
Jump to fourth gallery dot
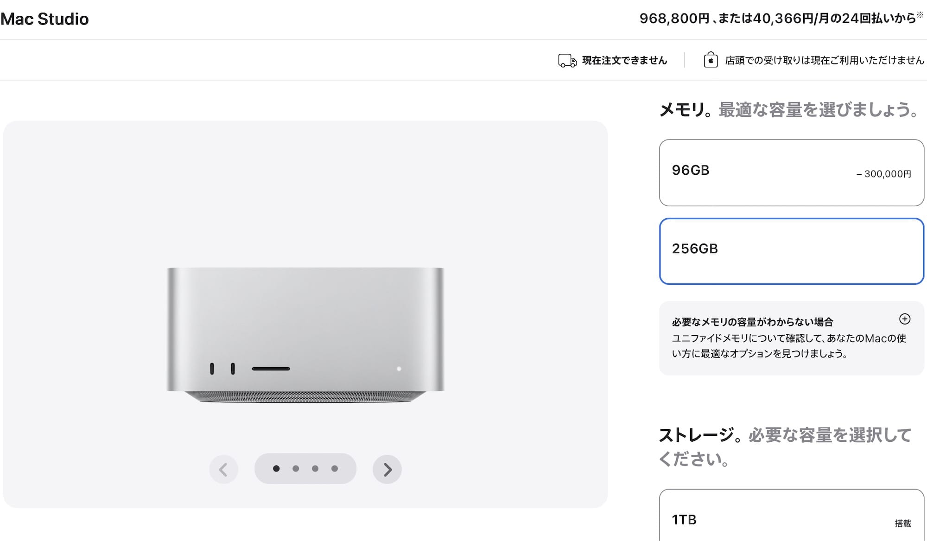(x=335, y=469)
